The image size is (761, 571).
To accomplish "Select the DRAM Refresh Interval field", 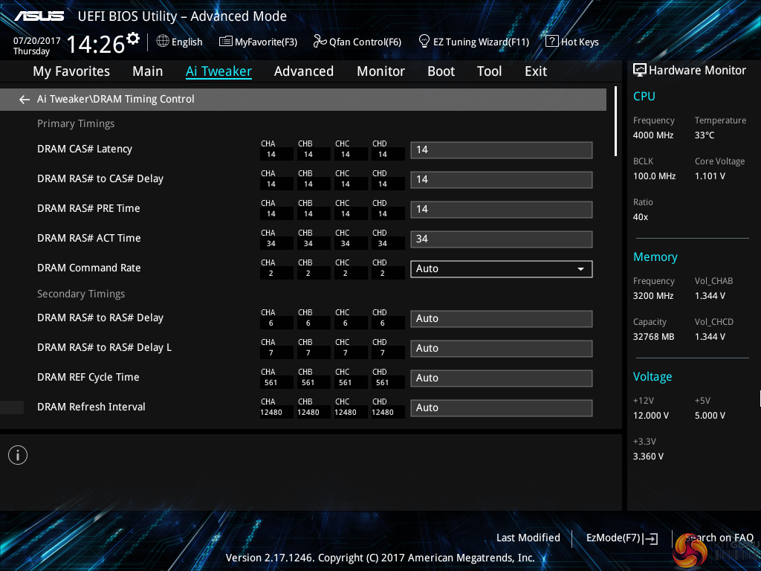I will (501, 408).
